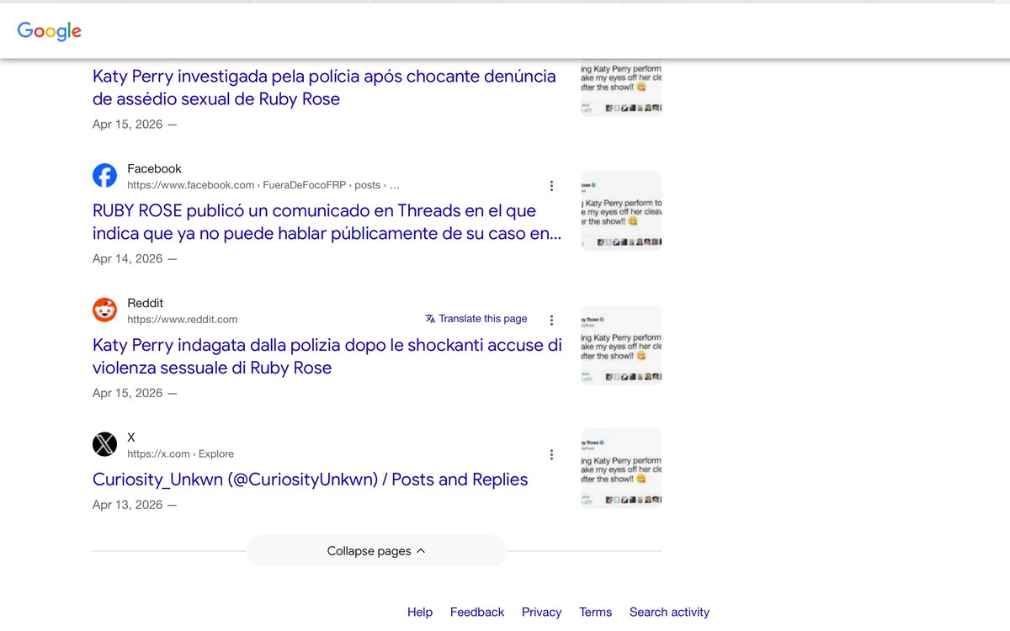1010x631 pixels.
Task: Open more options for Facebook result
Action: pyautogui.click(x=551, y=185)
